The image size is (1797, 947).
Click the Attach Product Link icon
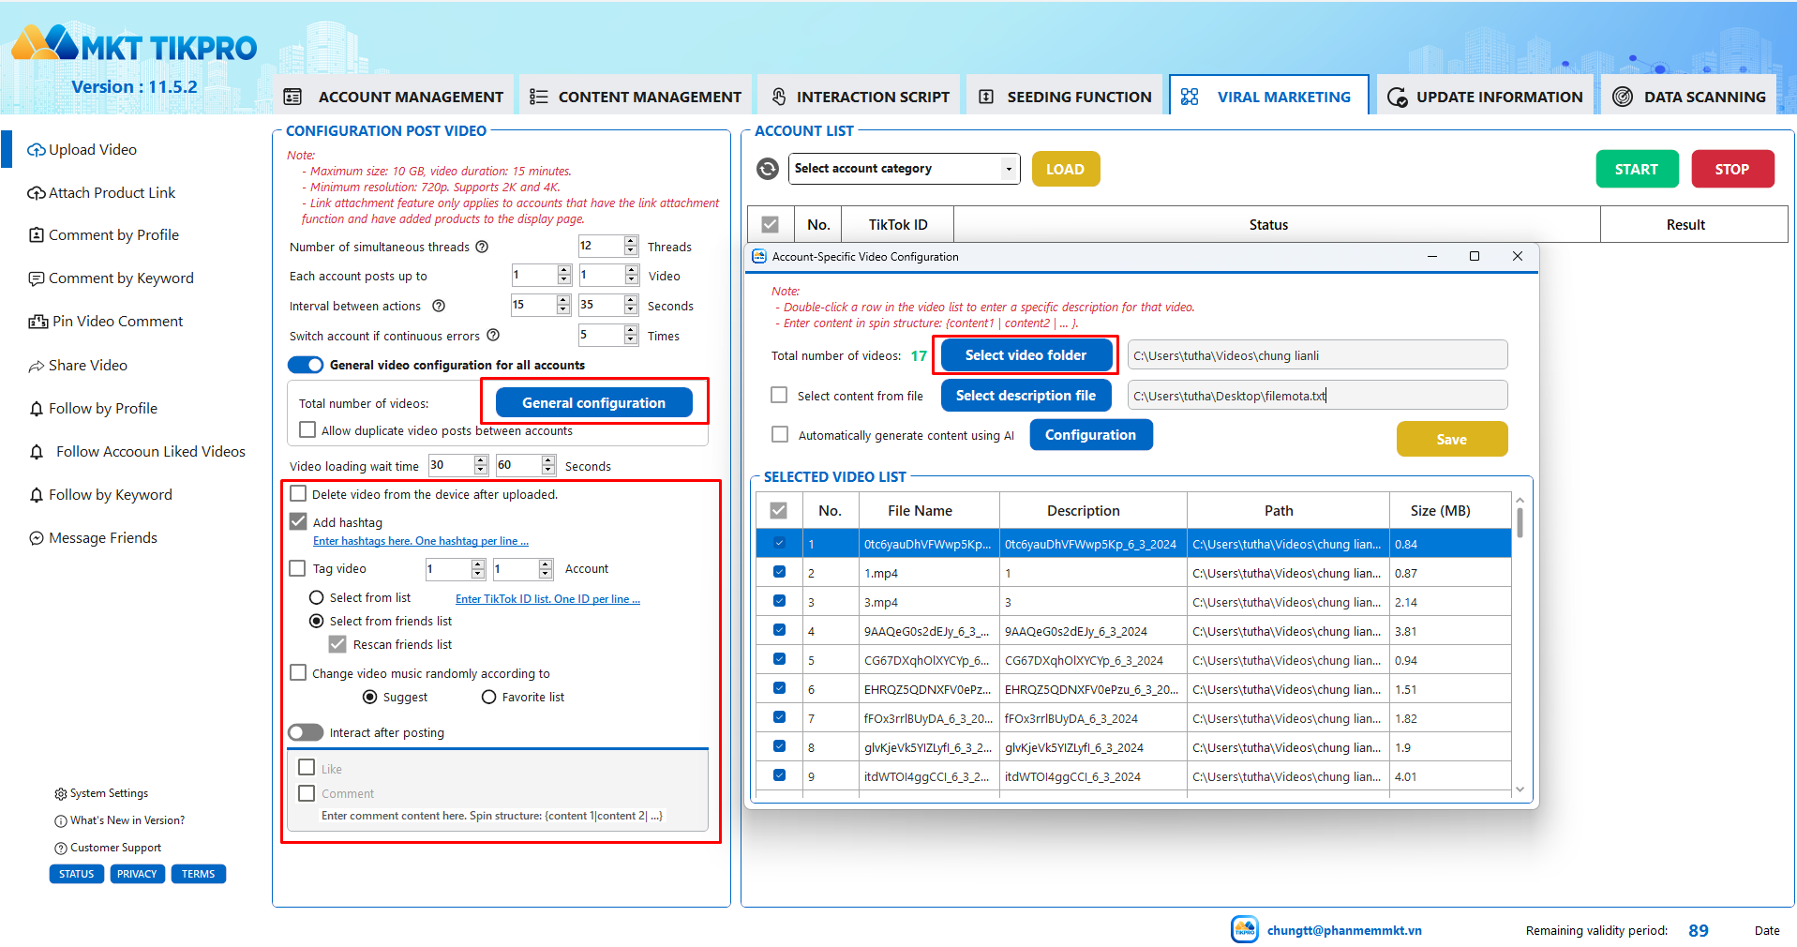37,193
